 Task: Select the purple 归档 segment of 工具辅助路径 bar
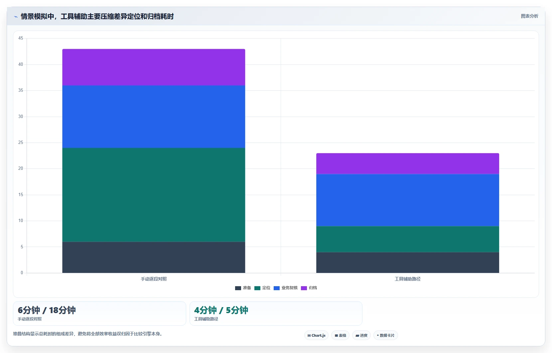[408, 164]
